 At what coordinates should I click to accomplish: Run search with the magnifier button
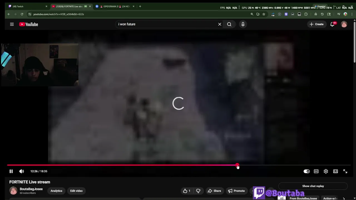(x=229, y=24)
